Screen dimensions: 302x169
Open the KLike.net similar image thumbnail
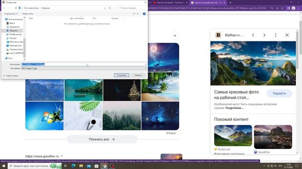233,136
